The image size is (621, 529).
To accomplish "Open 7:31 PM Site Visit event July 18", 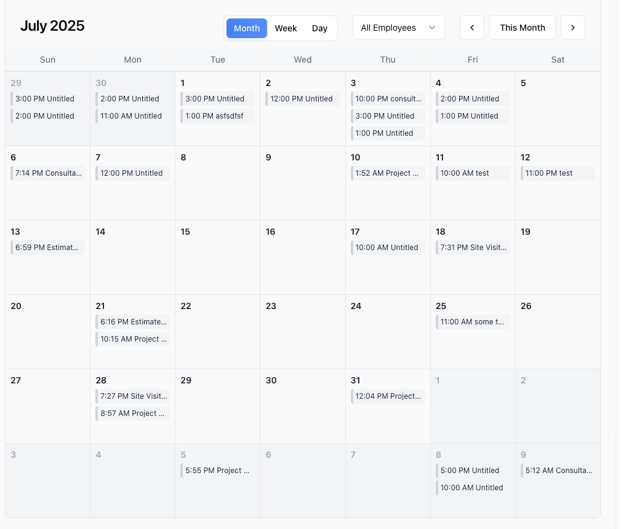I will tap(473, 248).
